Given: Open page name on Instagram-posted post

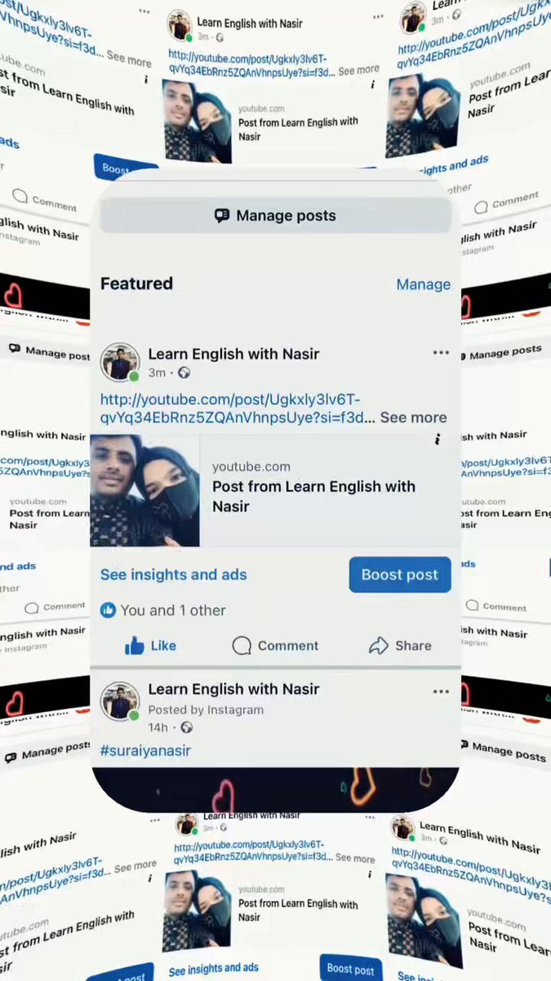Looking at the screenshot, I should click(x=233, y=689).
